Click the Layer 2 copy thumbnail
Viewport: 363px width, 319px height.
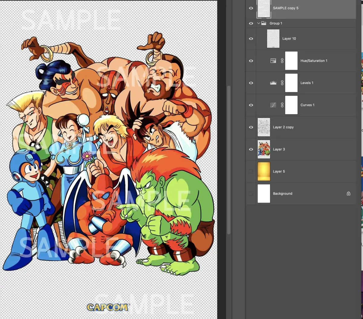264,127
